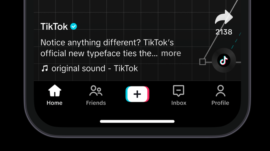270x151 pixels.
Task: Tap the Home house icon
Action: [55, 91]
